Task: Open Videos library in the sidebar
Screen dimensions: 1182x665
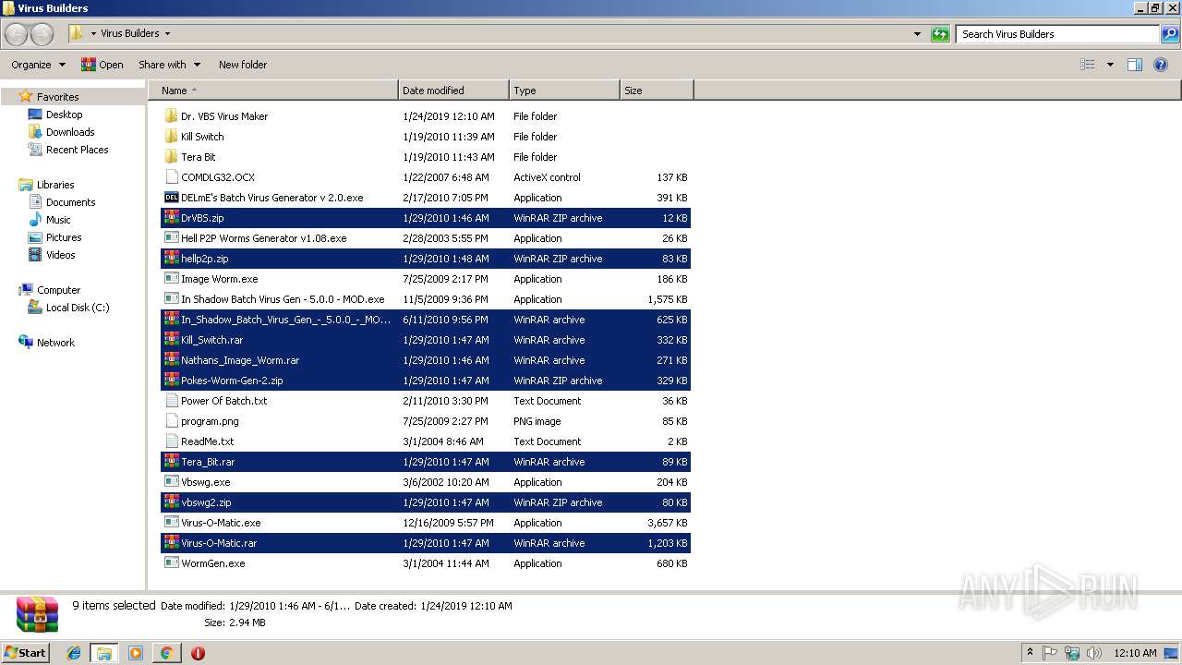Action: coord(60,255)
